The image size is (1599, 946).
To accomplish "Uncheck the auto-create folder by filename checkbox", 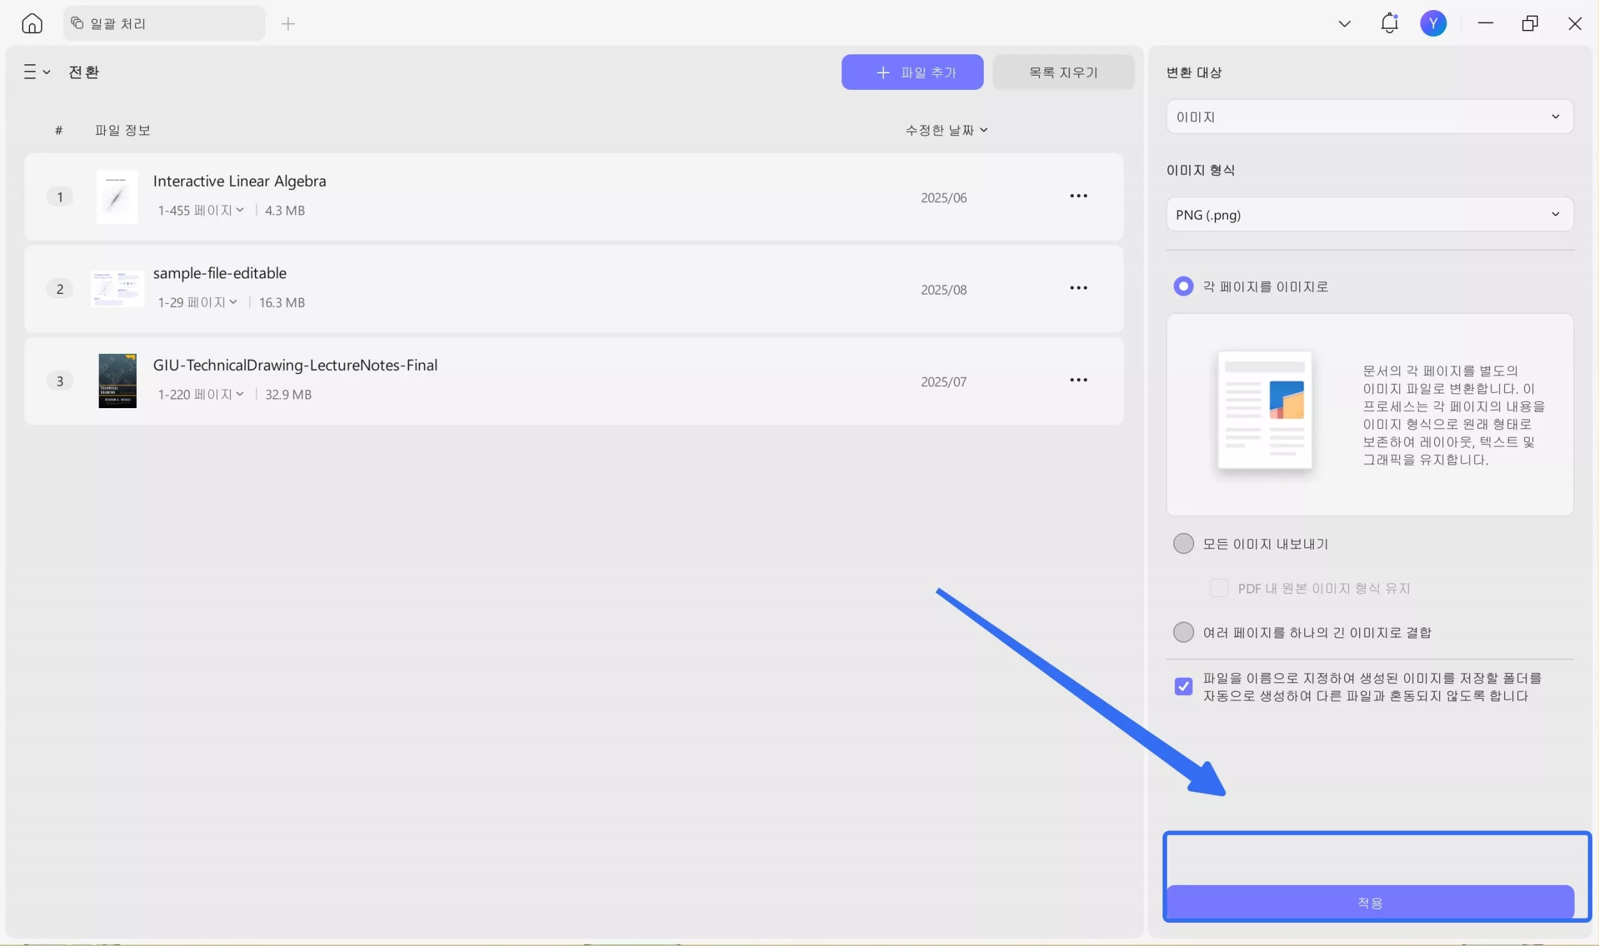I will [1183, 686].
